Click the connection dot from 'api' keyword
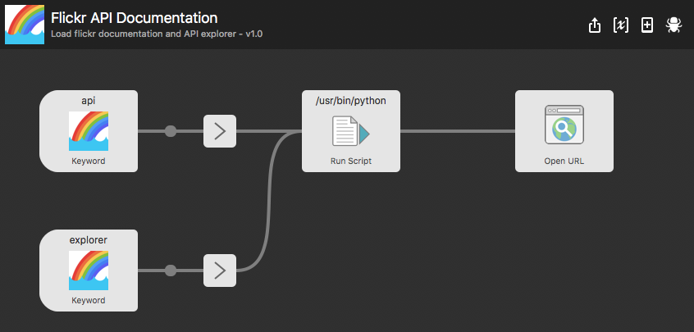The width and height of the screenshot is (694, 332). pos(171,131)
